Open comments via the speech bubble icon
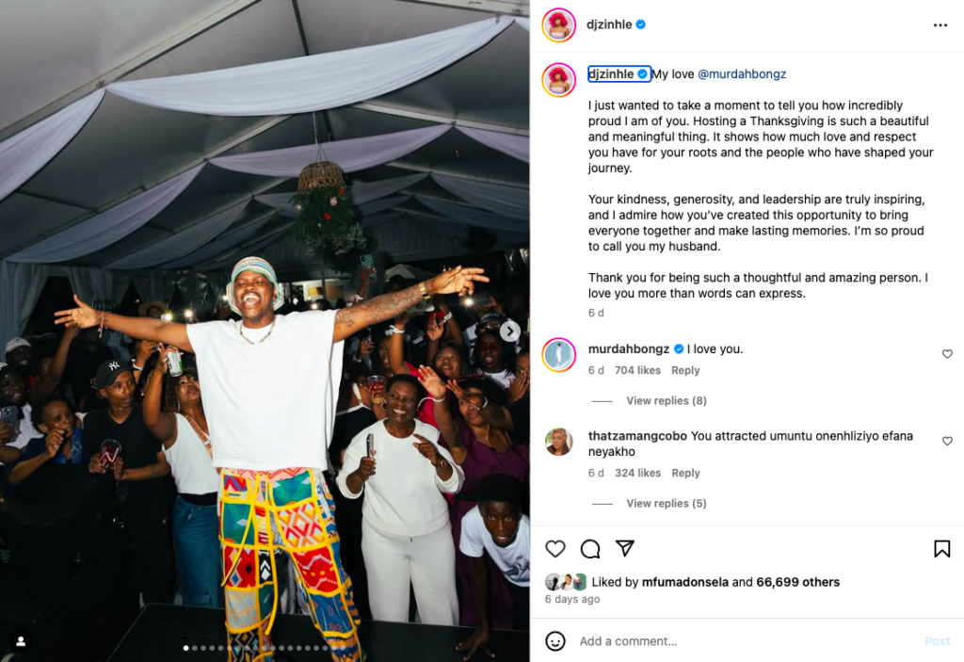Screen dimensions: 964x662 click(590, 549)
